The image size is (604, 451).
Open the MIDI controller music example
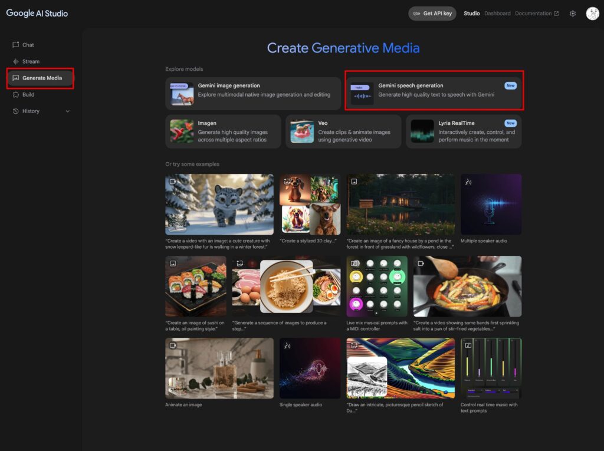tap(377, 286)
